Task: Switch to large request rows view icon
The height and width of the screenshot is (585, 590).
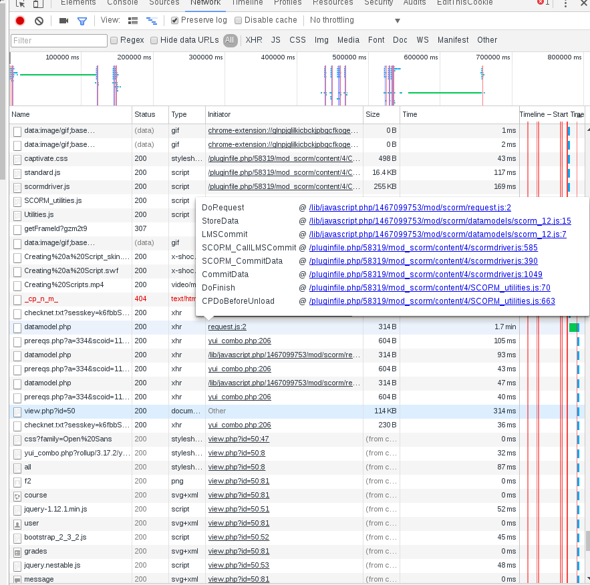Action: click(133, 21)
